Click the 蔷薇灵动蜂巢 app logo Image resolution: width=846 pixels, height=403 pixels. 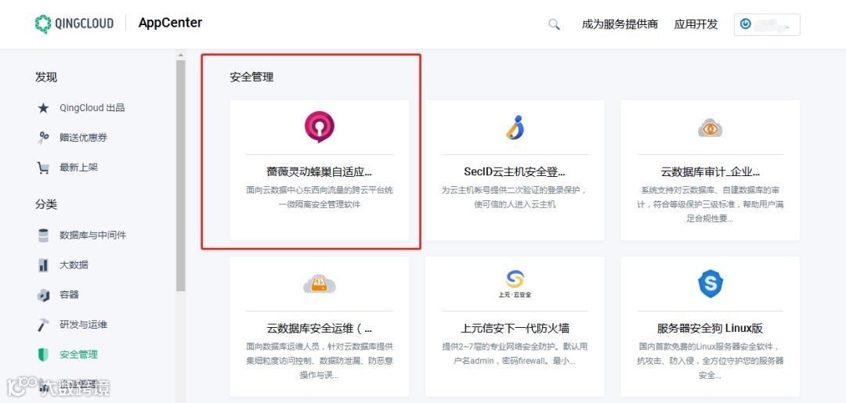tap(320, 127)
